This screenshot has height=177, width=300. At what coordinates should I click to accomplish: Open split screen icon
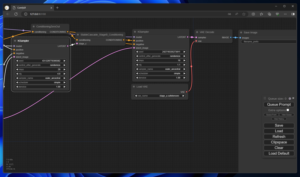pyautogui.click(x=253, y=14)
